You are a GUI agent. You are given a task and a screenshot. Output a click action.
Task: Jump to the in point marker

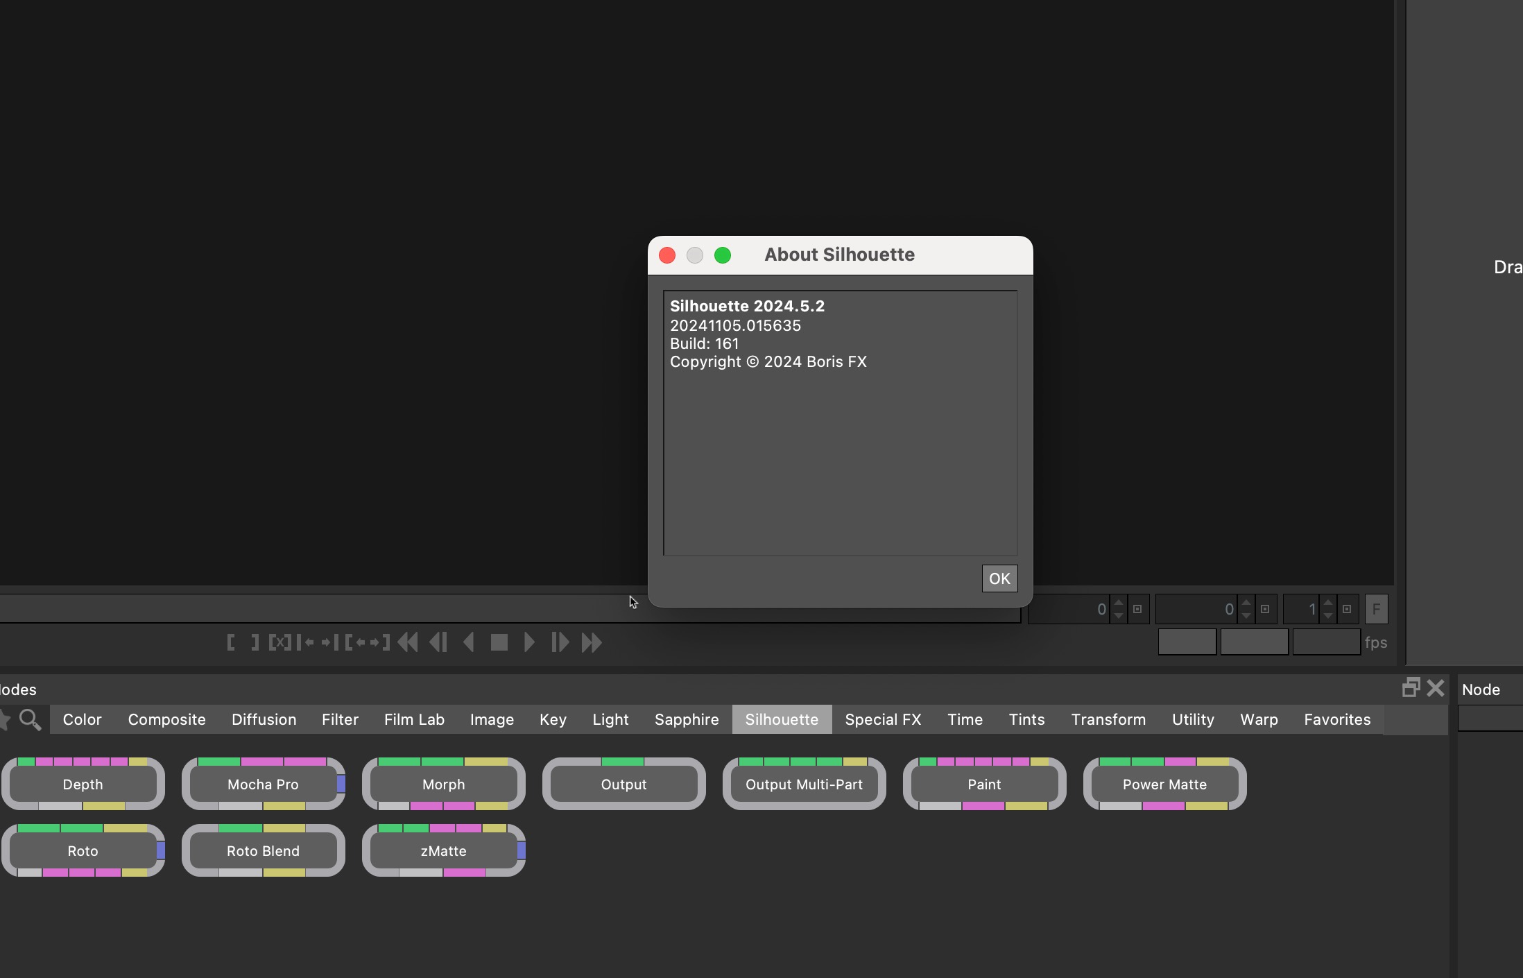coord(305,642)
